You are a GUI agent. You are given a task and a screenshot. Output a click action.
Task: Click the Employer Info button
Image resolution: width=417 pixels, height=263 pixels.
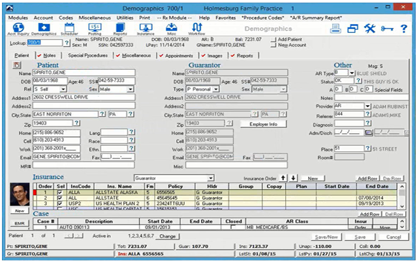[x=263, y=124]
